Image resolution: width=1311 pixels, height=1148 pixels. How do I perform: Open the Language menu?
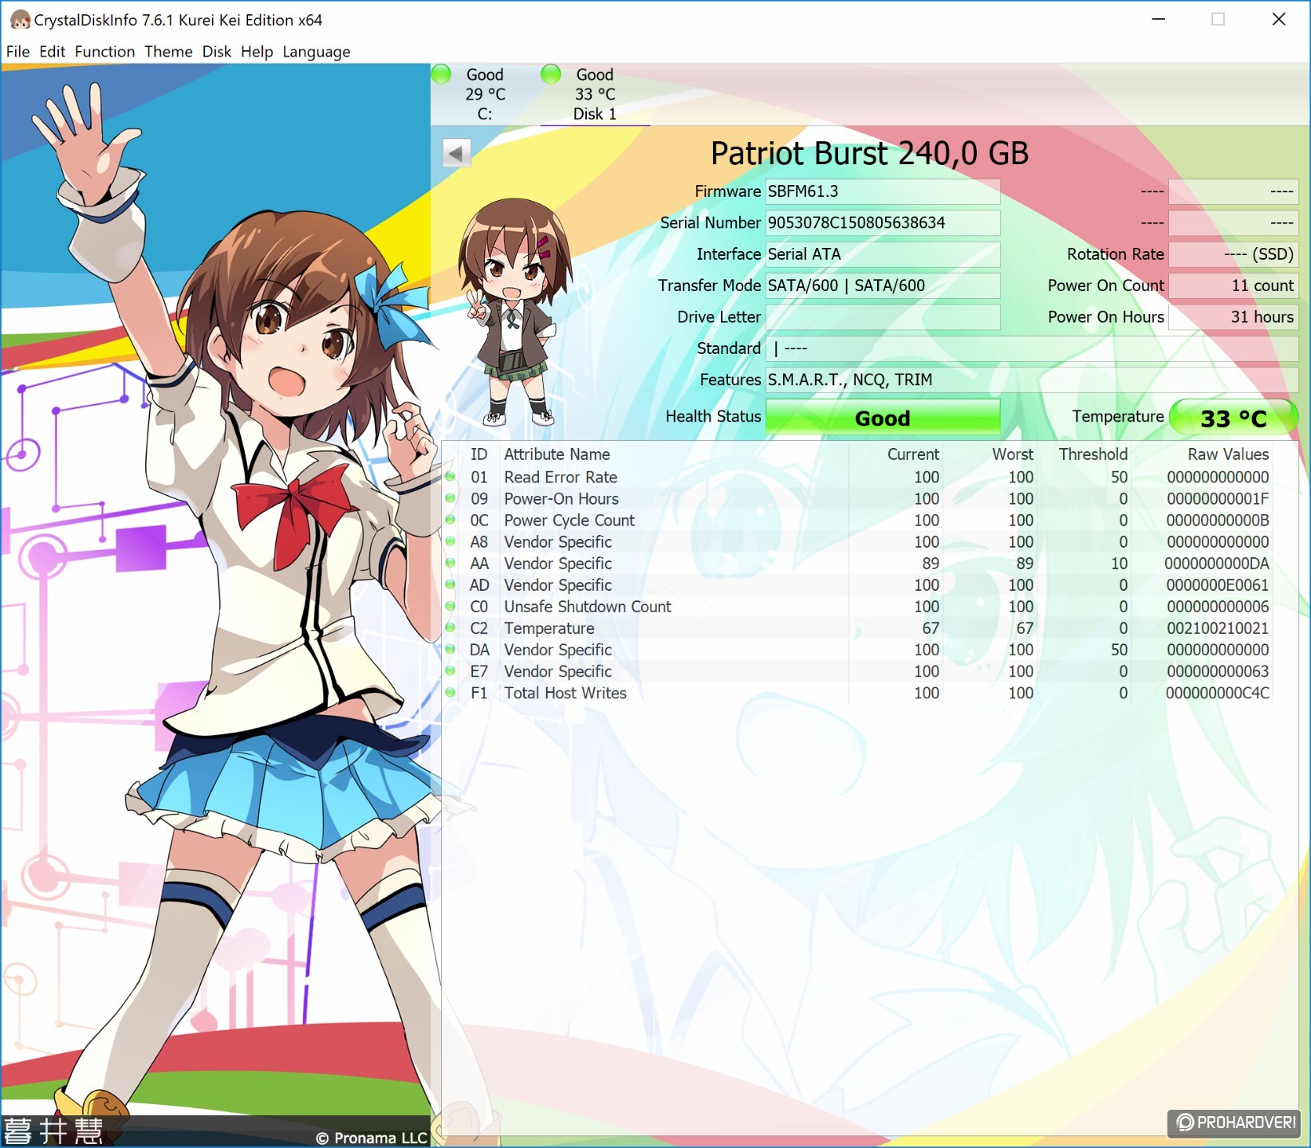point(316,52)
